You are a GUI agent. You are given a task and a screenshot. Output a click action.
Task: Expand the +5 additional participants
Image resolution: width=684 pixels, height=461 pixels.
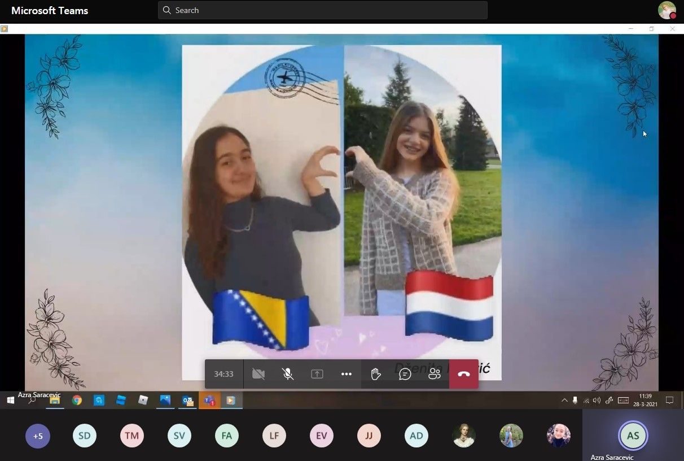pyautogui.click(x=38, y=436)
